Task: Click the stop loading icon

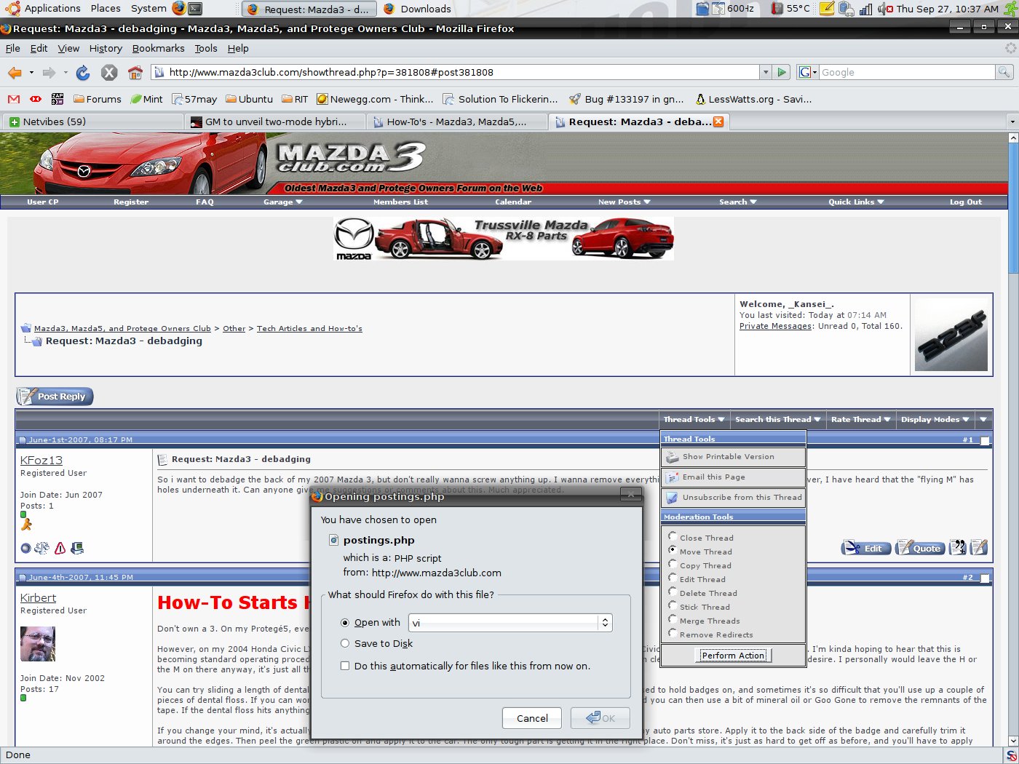Action: (x=109, y=73)
